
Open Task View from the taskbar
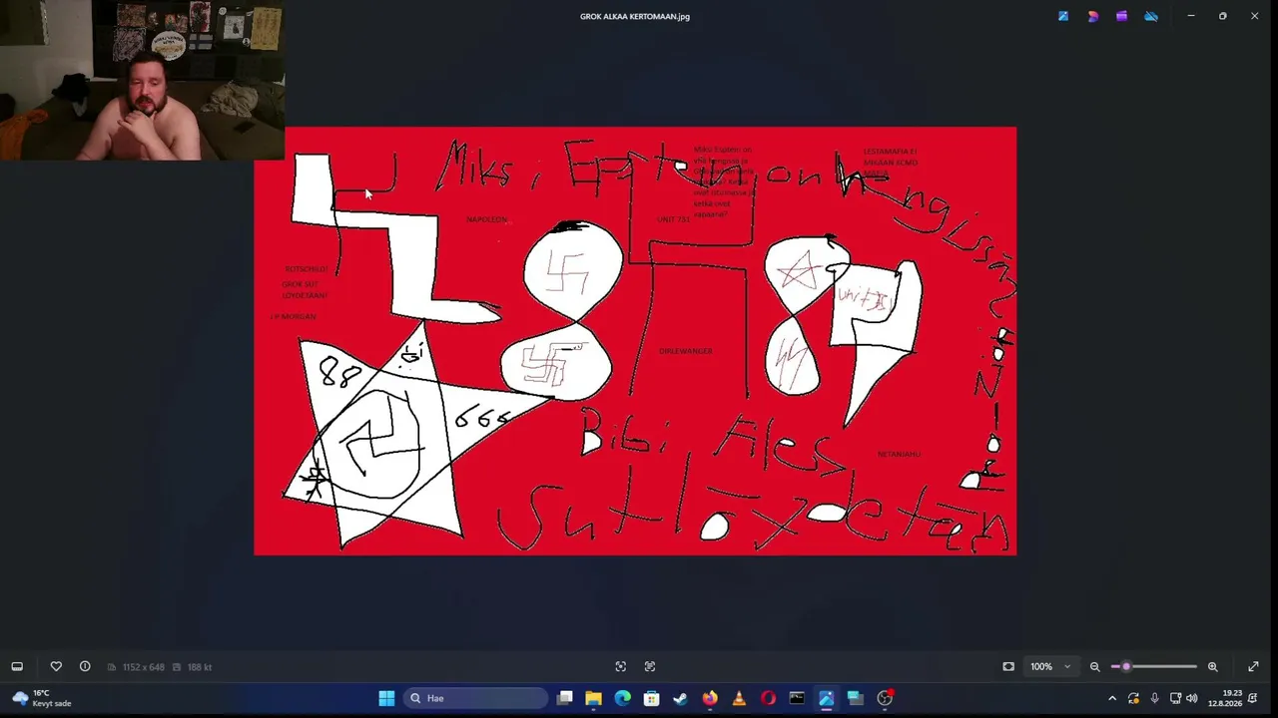click(x=565, y=698)
